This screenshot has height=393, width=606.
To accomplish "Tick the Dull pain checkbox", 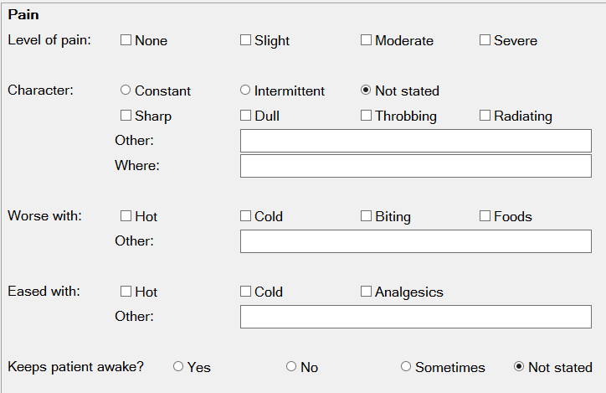I will coord(245,116).
